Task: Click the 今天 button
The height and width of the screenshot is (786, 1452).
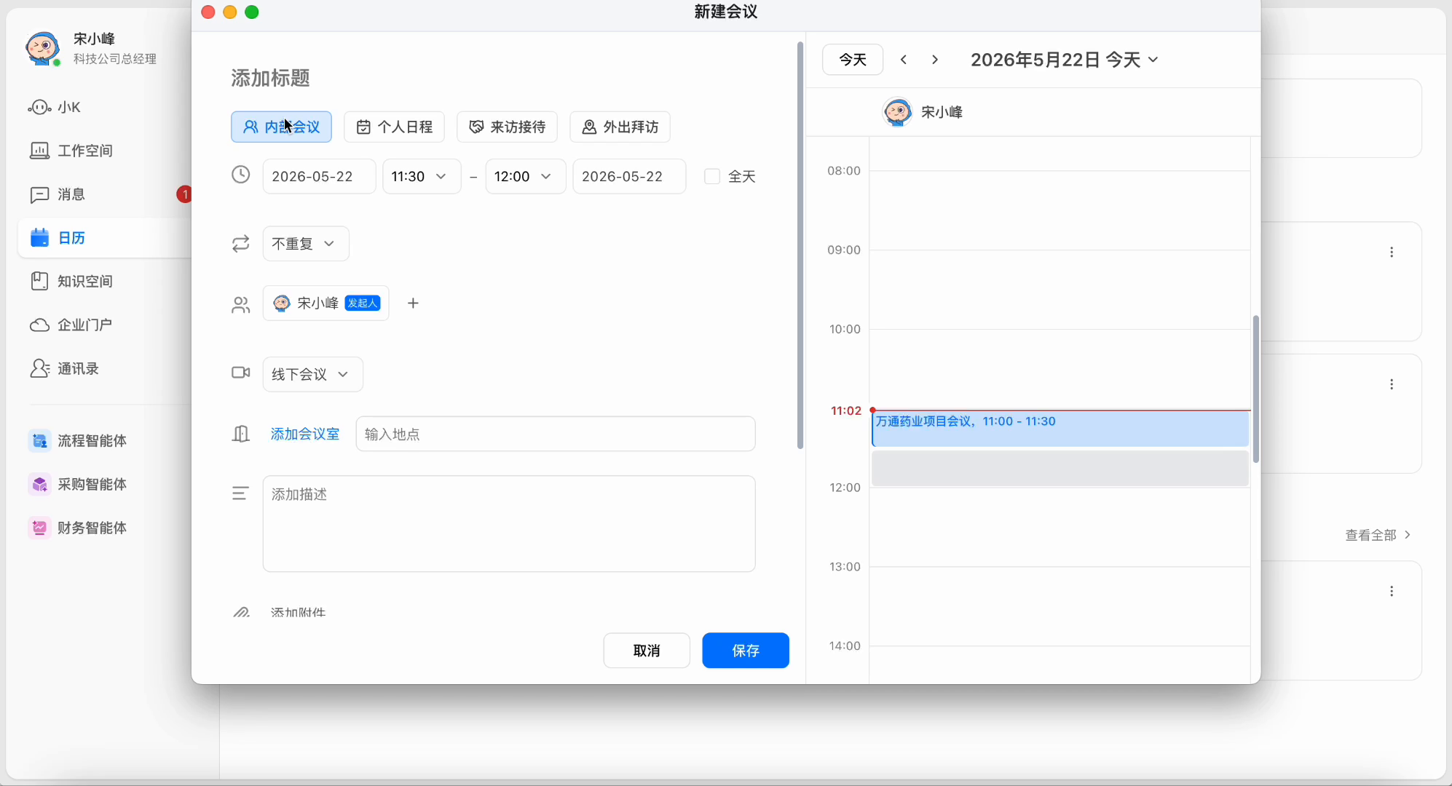Action: 853,60
